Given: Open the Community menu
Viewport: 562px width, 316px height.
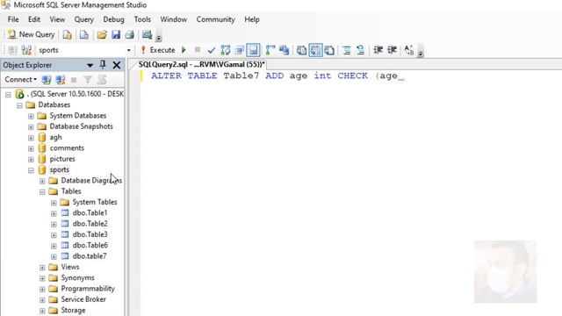Looking at the screenshot, I should (215, 19).
